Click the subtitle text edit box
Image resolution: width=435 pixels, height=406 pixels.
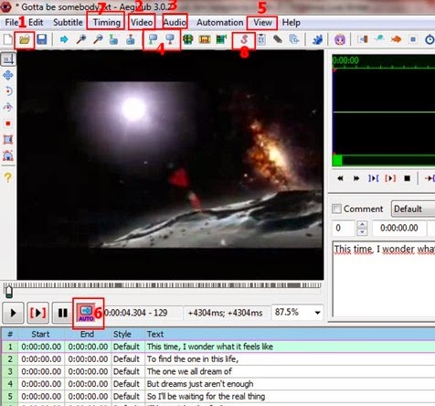click(x=384, y=279)
